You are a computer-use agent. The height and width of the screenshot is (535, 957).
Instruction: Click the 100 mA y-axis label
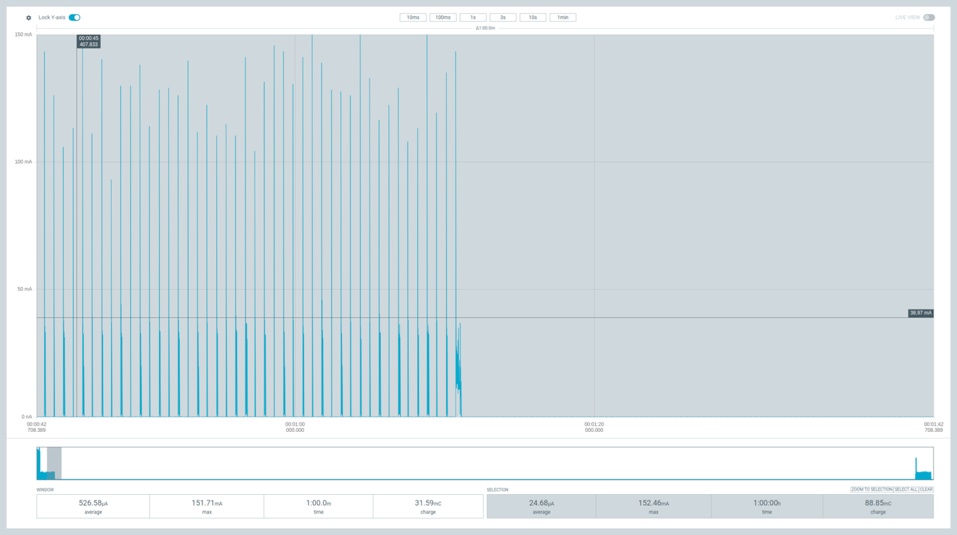[x=23, y=162]
